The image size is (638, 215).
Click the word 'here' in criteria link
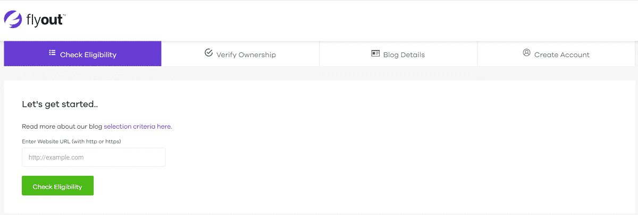[164, 127]
